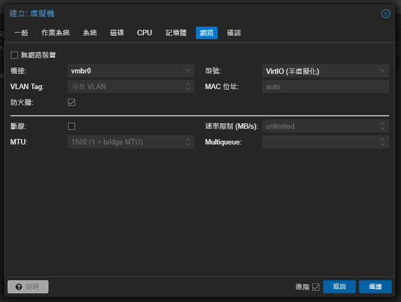This screenshot has width=401, height=302.
Task: Go to the 磁碟 tab
Action: [x=117, y=33]
